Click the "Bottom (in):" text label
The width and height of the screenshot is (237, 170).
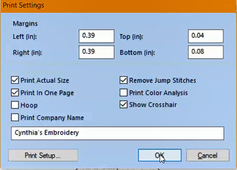pos(137,53)
